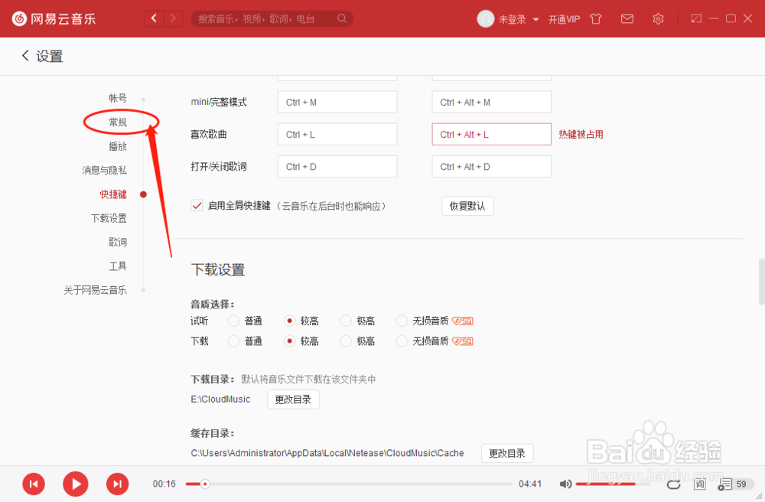The width and height of the screenshot is (765, 502).
Task: Click the NetEase Cloud Music logo
Action: pyautogui.click(x=54, y=19)
